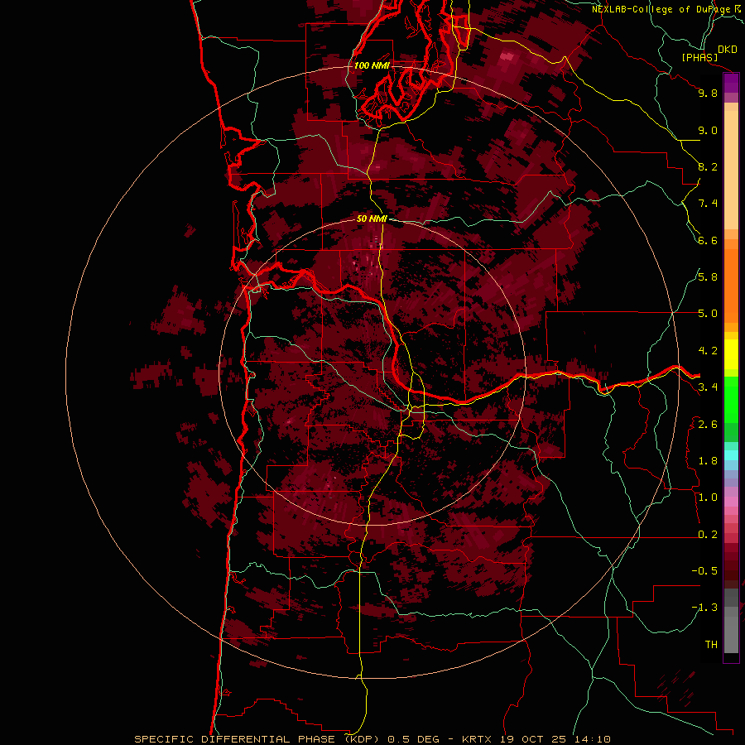Click the NEXLAB-College of DuPage credit text

click(661, 9)
